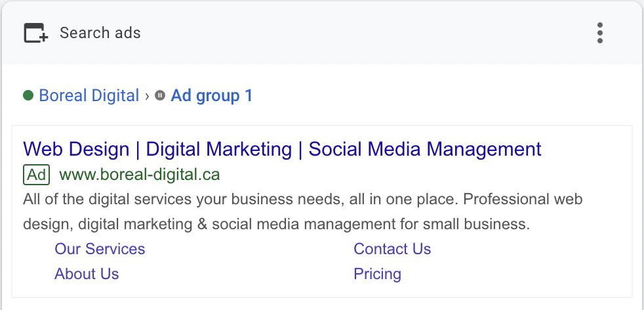
Task: Click the "Search ads" card title
Action: (100, 33)
